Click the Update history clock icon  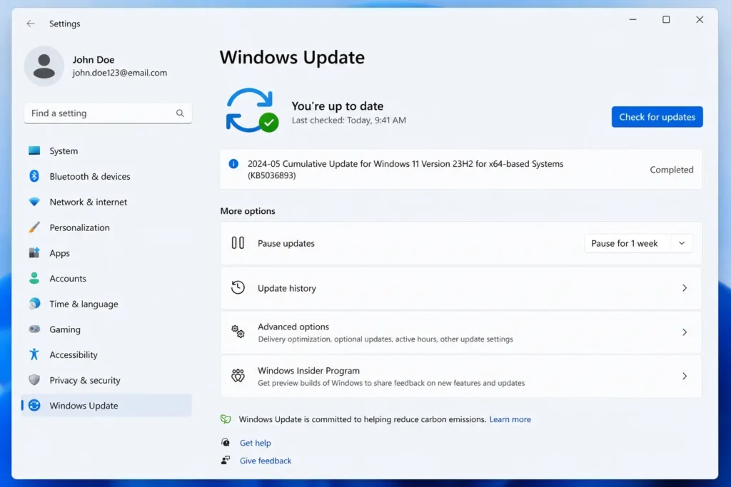238,288
